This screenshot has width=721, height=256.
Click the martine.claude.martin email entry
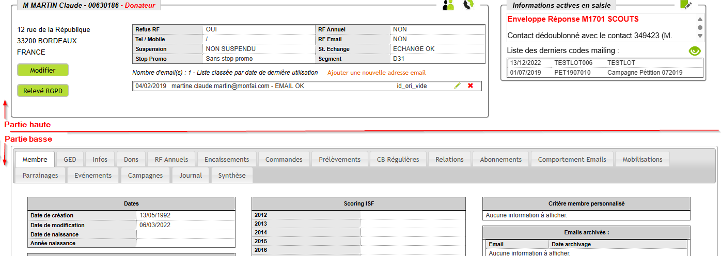click(221, 86)
